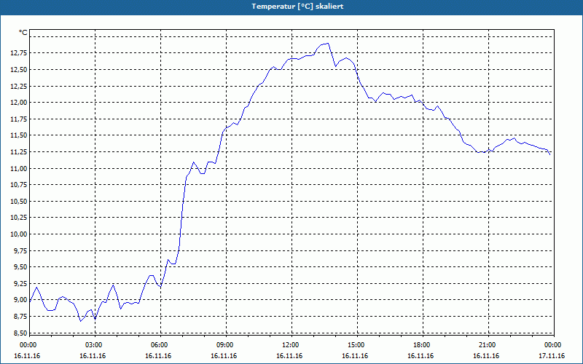Click the °C unit label on the axis
This screenshot has height=364, width=583.
pyautogui.click(x=23, y=33)
